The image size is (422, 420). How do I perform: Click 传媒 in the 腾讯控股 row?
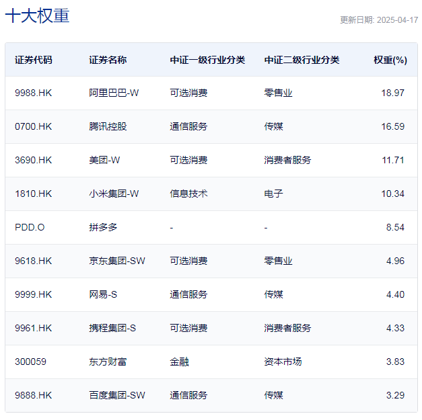click(x=273, y=126)
